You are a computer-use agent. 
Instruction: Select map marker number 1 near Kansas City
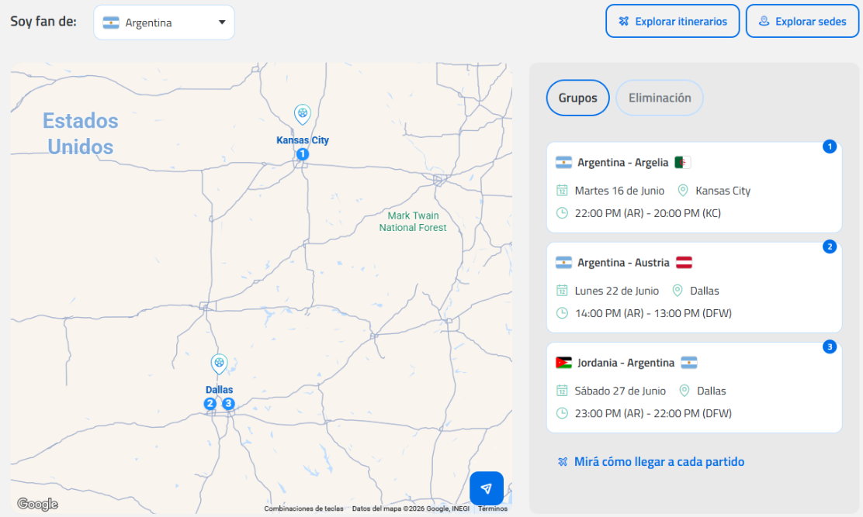pyautogui.click(x=303, y=154)
